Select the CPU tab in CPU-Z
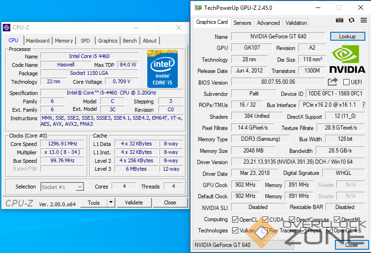 click(14, 40)
